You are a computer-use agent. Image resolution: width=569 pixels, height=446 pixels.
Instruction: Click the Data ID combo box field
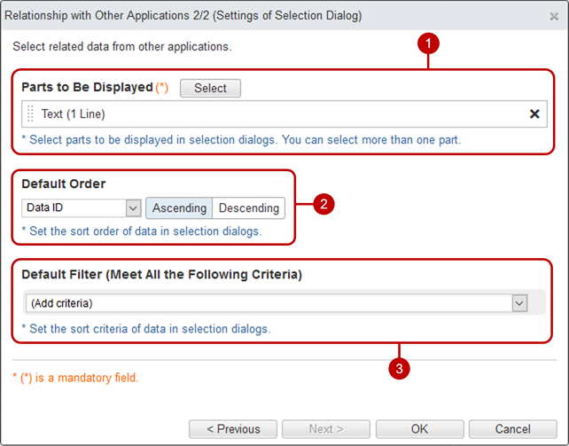(82, 208)
